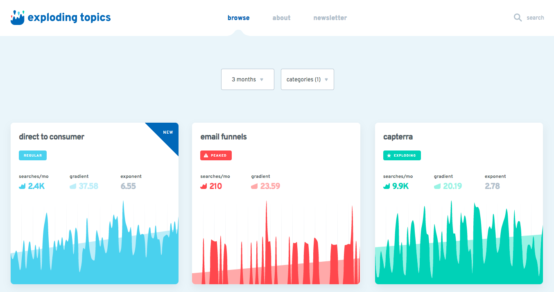Screen dimensions: 554x292
Task: Click the red email funnels chart
Action: [x=276, y=242]
